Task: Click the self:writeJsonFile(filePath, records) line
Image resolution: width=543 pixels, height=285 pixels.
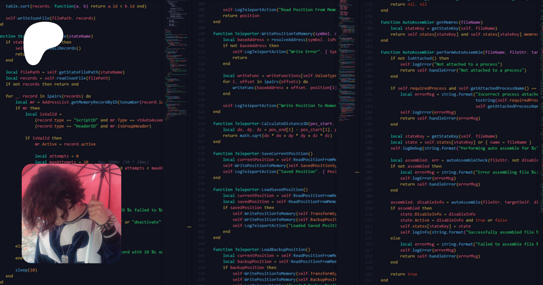Action: coord(50,18)
